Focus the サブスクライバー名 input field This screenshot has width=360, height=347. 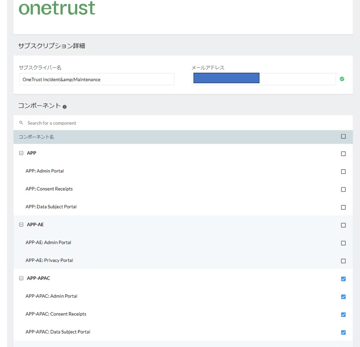(97, 79)
